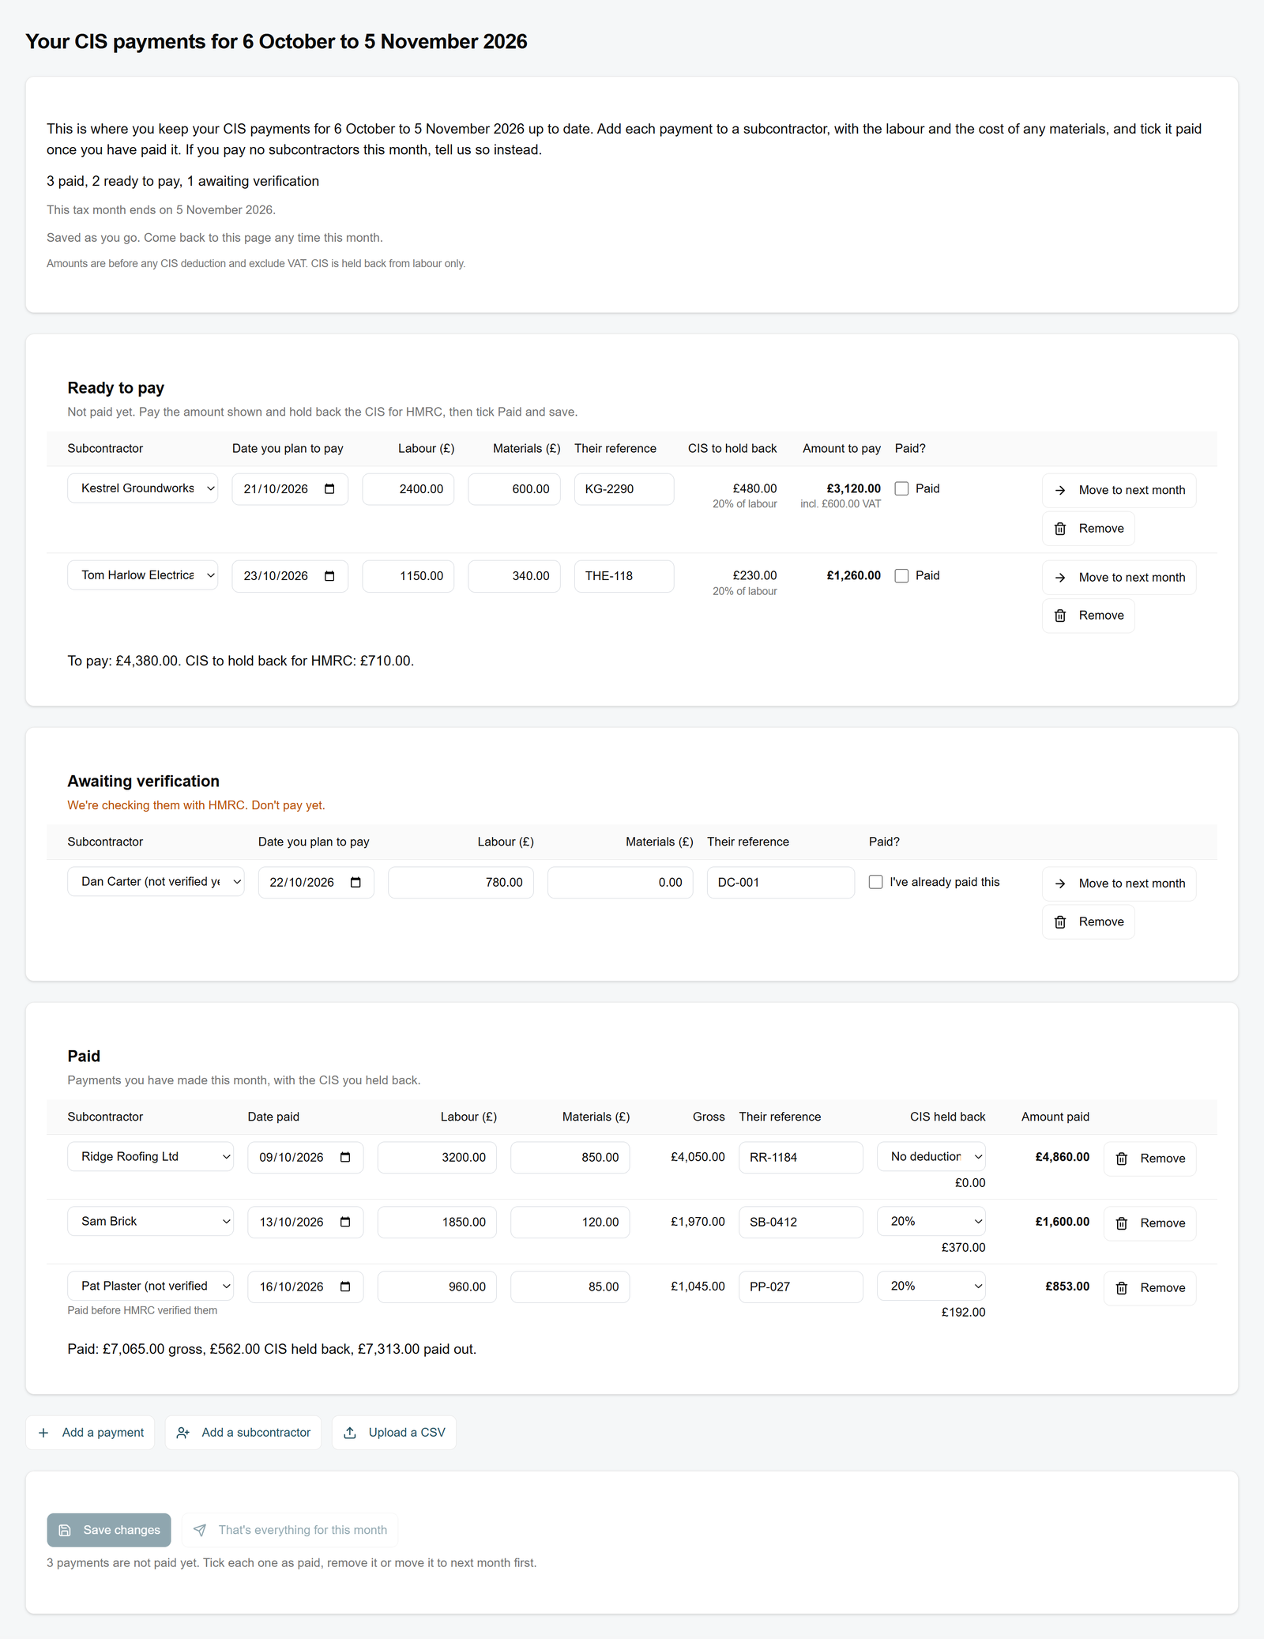The image size is (1264, 1639).
Task: Click the trash icon in Tom Harlow row
Action: [x=1060, y=616]
